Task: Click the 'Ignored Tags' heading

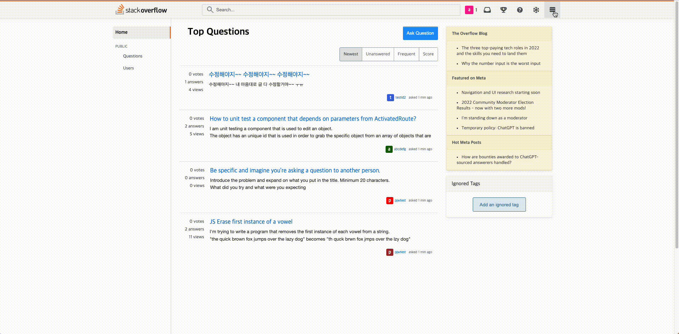Action: [x=466, y=184]
